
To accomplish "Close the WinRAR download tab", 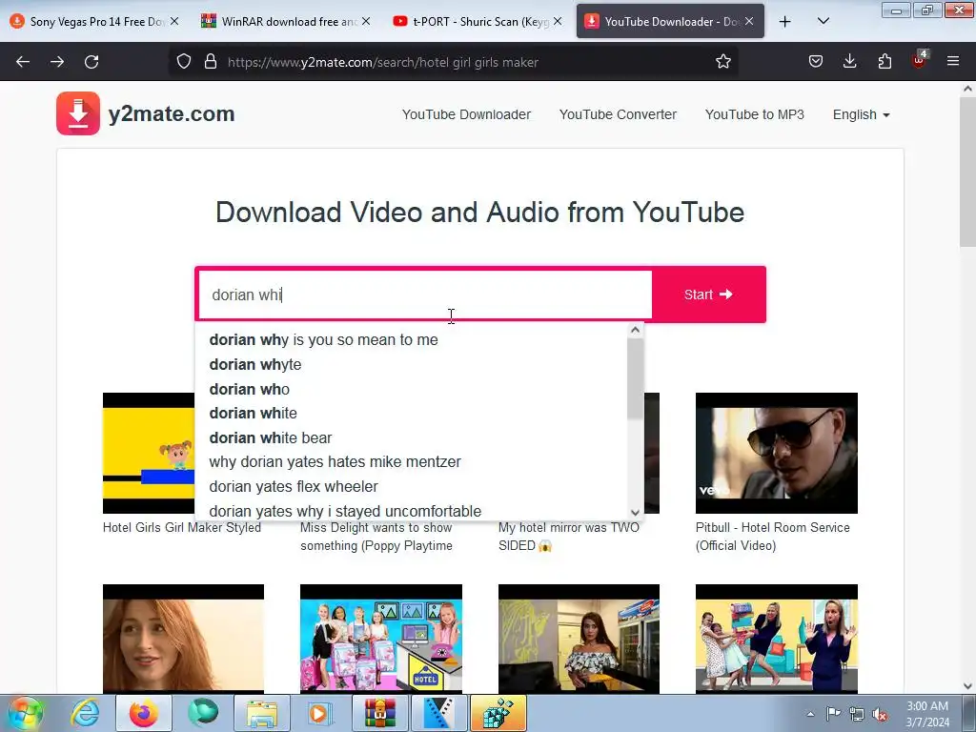I will click(x=366, y=21).
